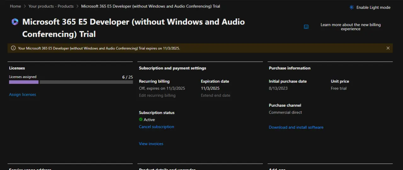The image size is (403, 170).
Task: Click the breadcrumb chevron after Home
Action: click(x=25, y=6)
